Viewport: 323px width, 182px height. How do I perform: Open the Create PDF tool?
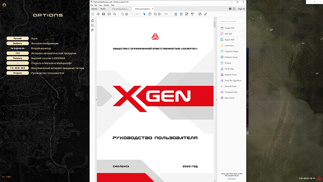click(x=229, y=28)
